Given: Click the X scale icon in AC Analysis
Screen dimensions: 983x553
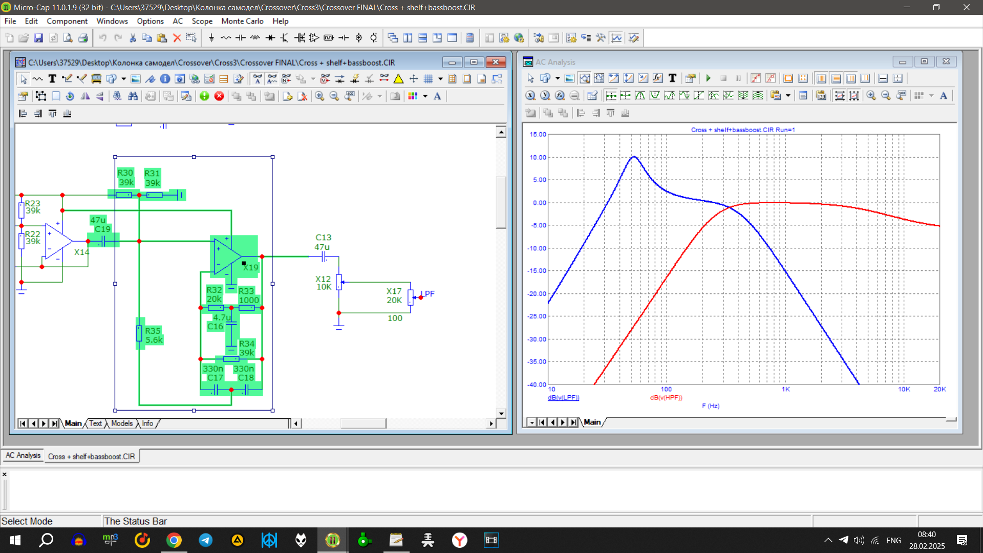Looking at the screenshot, I should 530,96.
